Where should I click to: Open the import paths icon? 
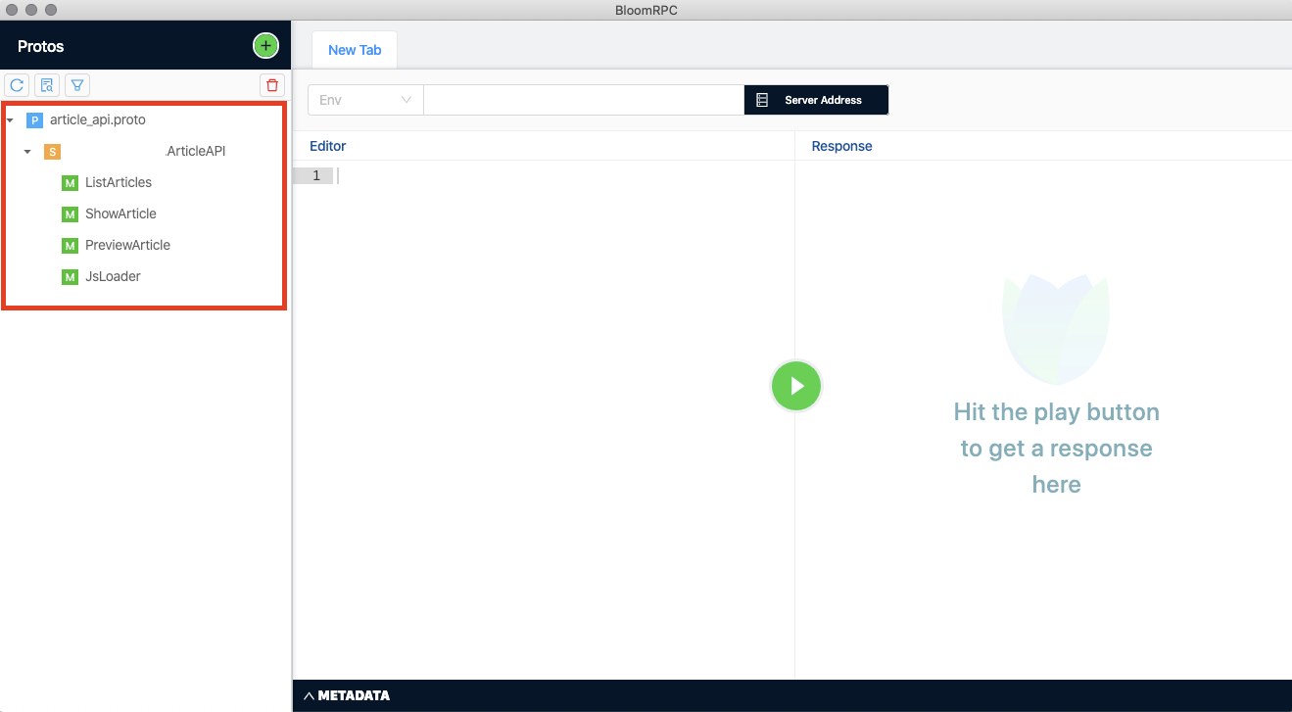[x=47, y=85]
